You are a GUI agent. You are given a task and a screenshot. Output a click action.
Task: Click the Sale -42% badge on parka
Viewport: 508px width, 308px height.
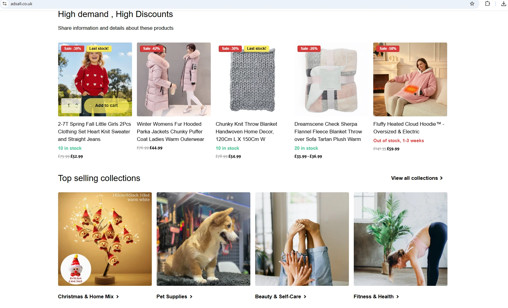(151, 49)
